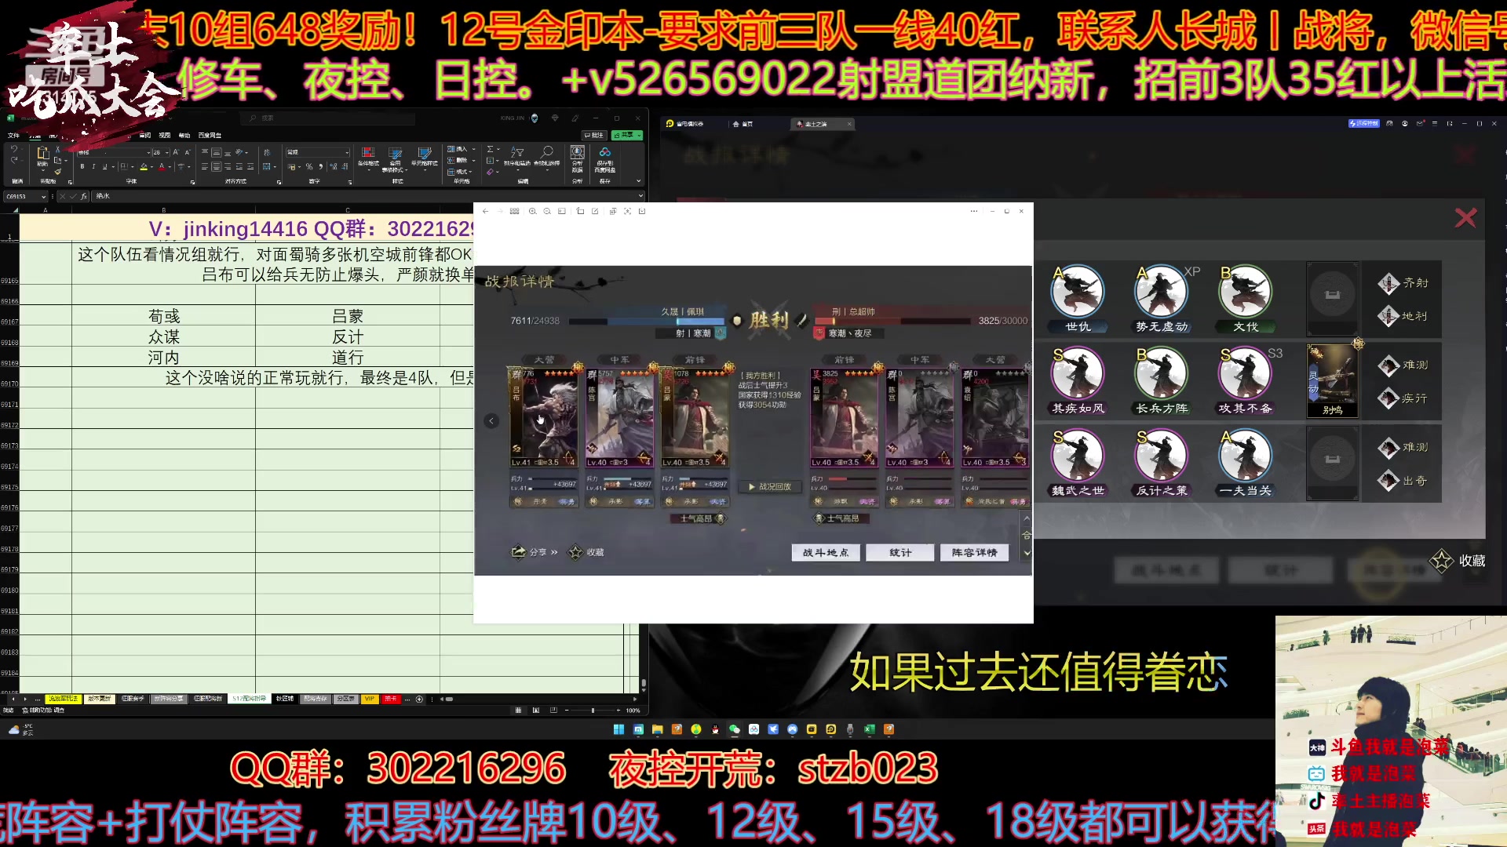Viewport: 1507px width, 847px height.
Task: Open the 文件 menu in Excel
Action: [13, 135]
